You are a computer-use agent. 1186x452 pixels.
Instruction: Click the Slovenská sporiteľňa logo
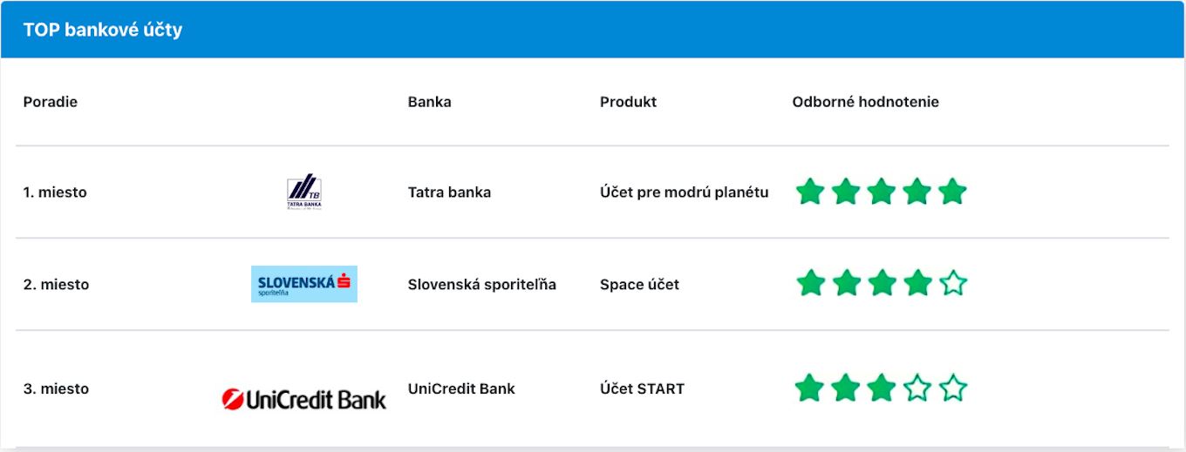(304, 284)
